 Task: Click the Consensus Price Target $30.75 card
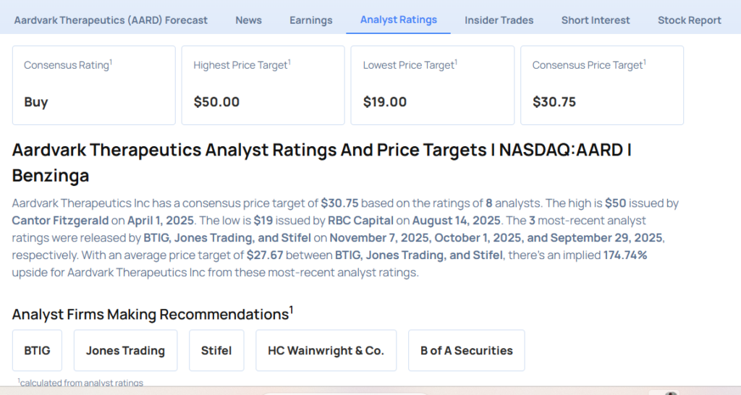pyautogui.click(x=601, y=85)
